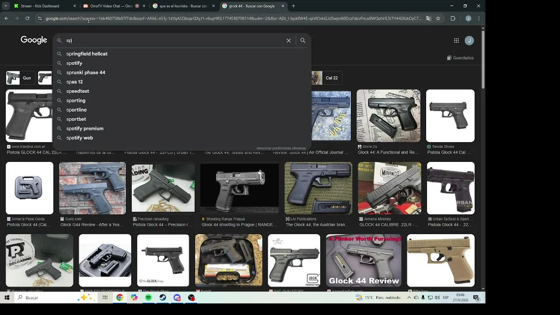Open the Tienda Shoke pistol thumbnail
560x315 pixels.
(x=450, y=116)
